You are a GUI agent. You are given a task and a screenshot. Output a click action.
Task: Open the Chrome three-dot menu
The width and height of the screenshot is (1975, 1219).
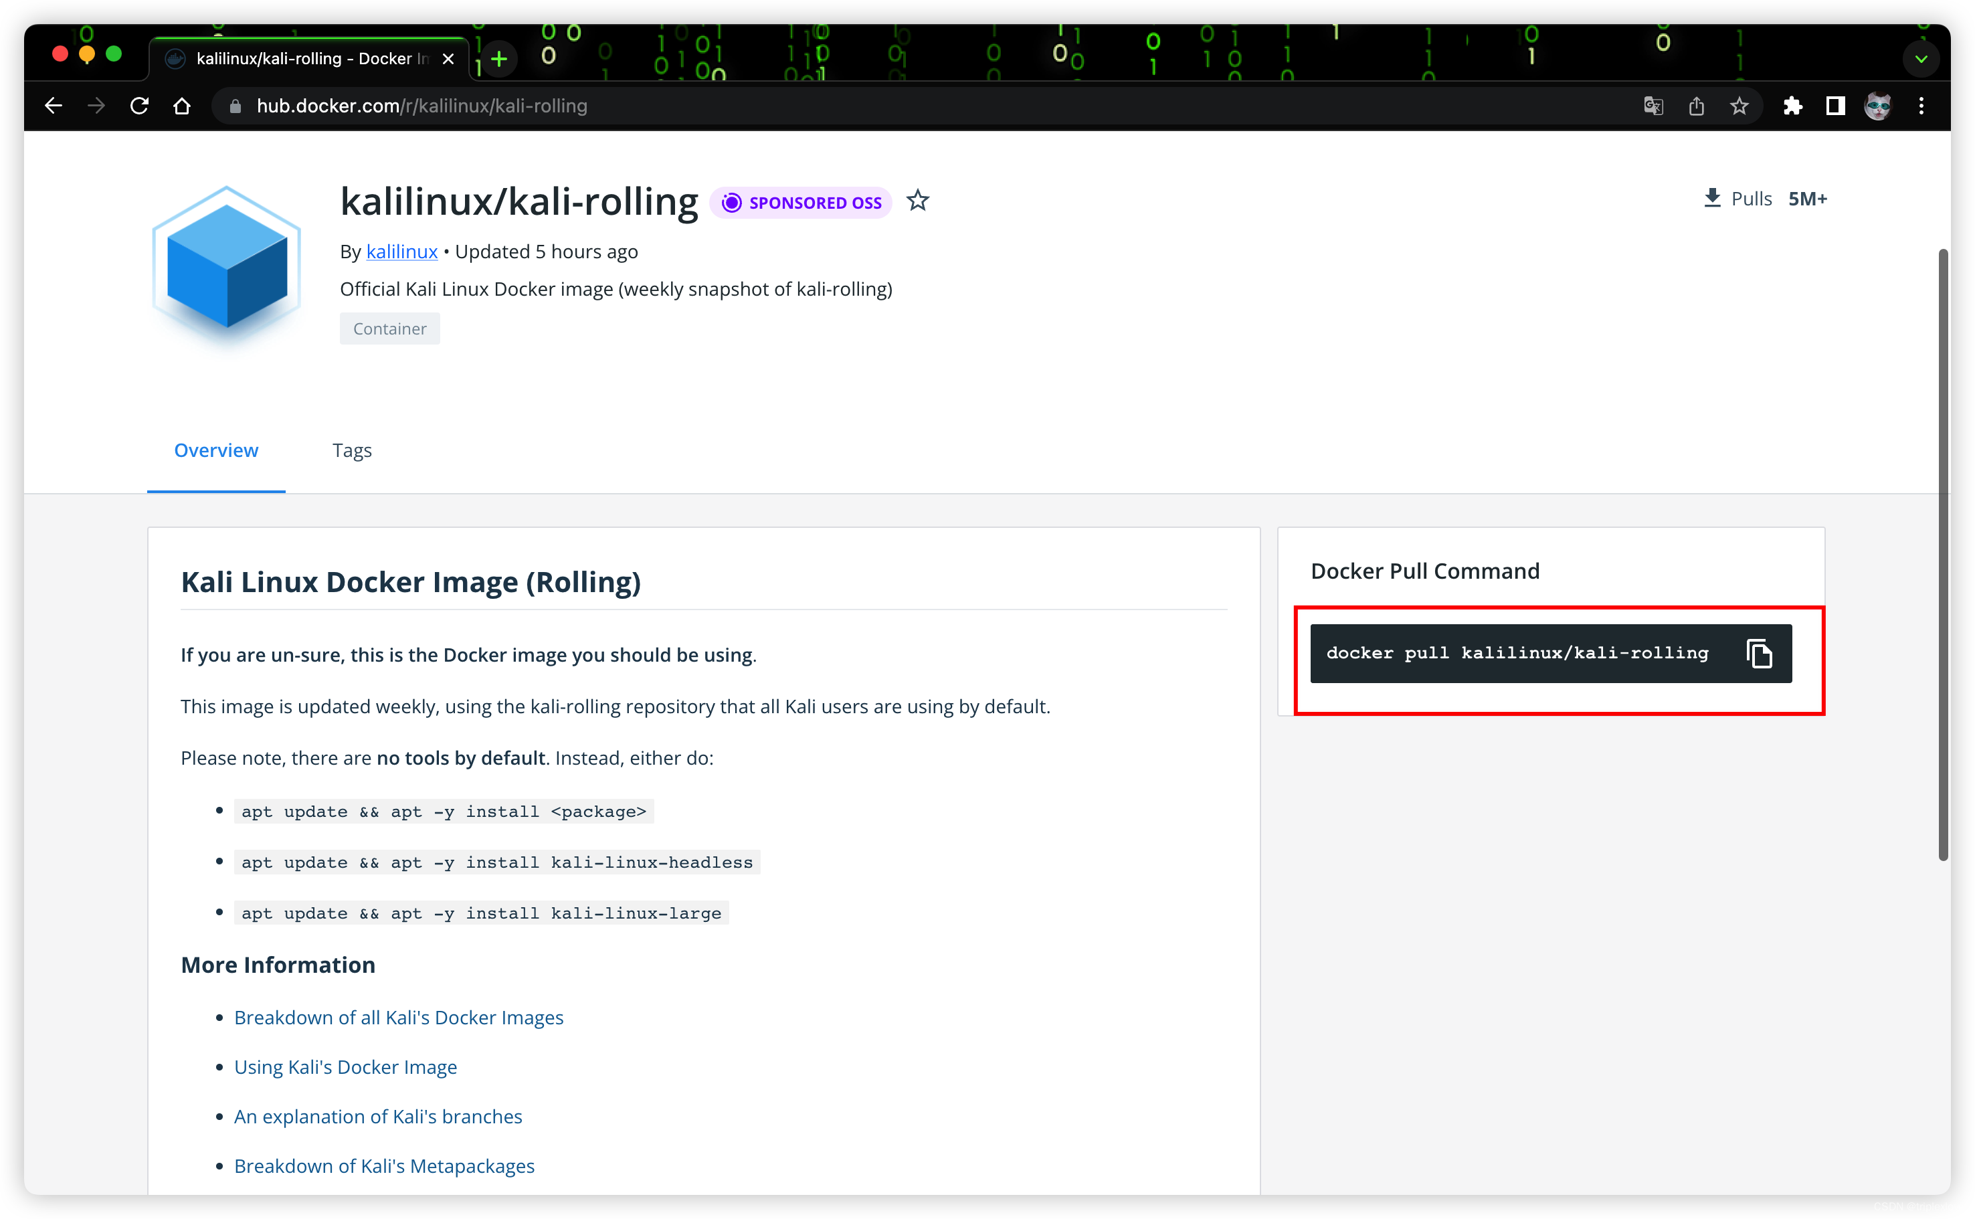click(1921, 106)
